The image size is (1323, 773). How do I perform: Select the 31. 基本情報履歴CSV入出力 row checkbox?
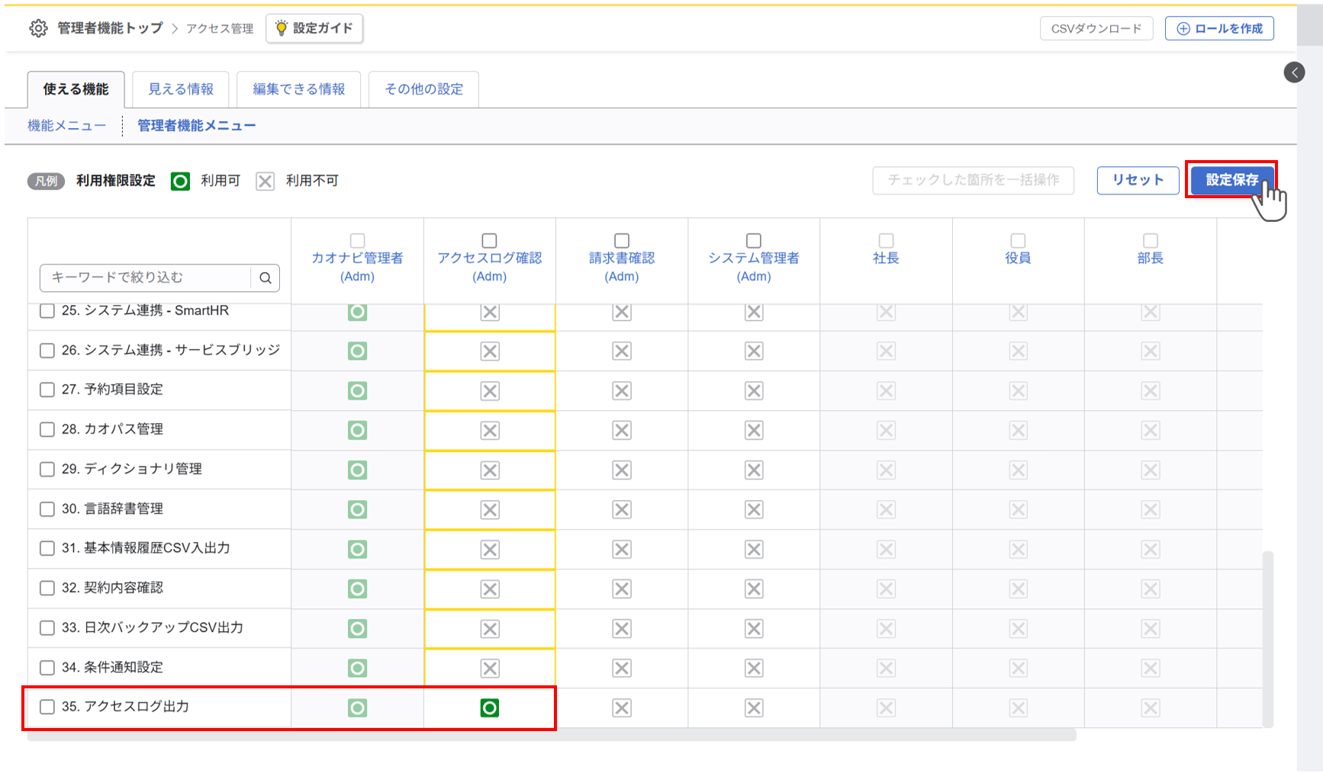(x=47, y=548)
